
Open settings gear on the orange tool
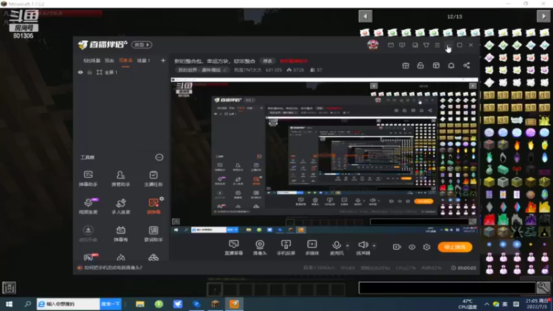coord(162,199)
